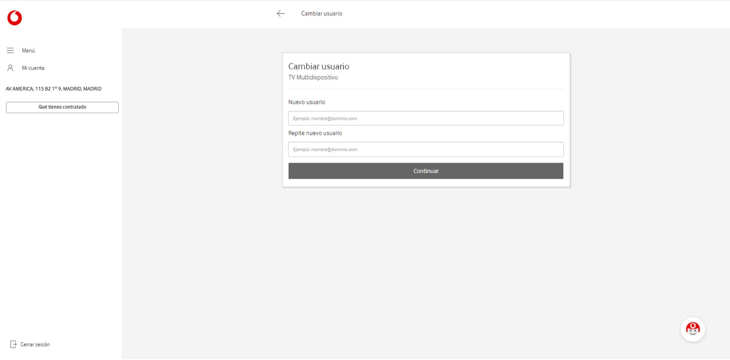Click the person icon beside Mi cuenta
Viewport: 730px width, 360px height.
pyautogui.click(x=10, y=68)
